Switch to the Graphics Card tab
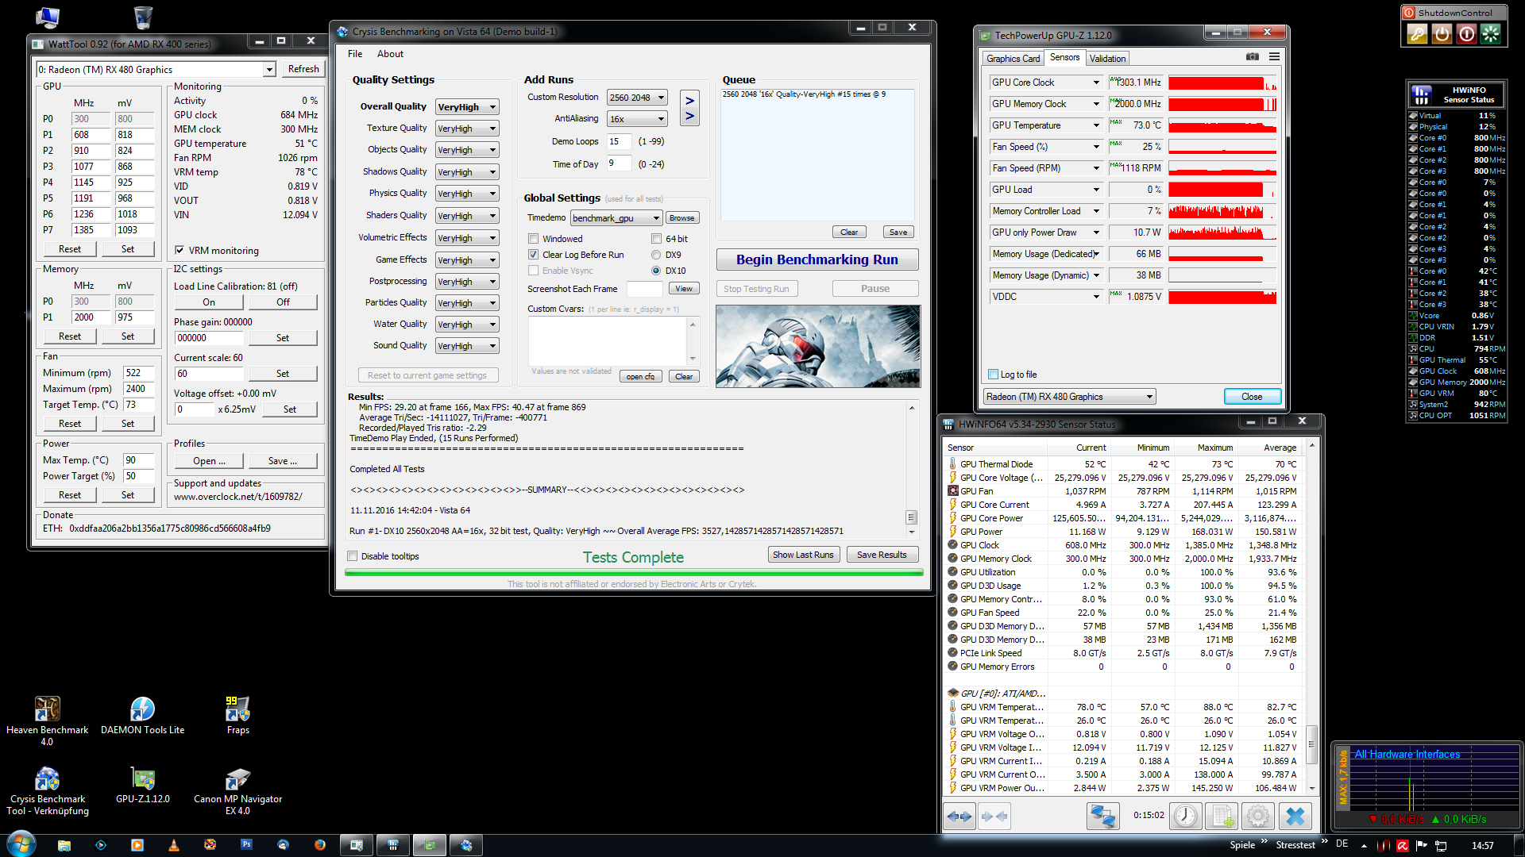Screen dimensions: 1525x857 point(1013,58)
